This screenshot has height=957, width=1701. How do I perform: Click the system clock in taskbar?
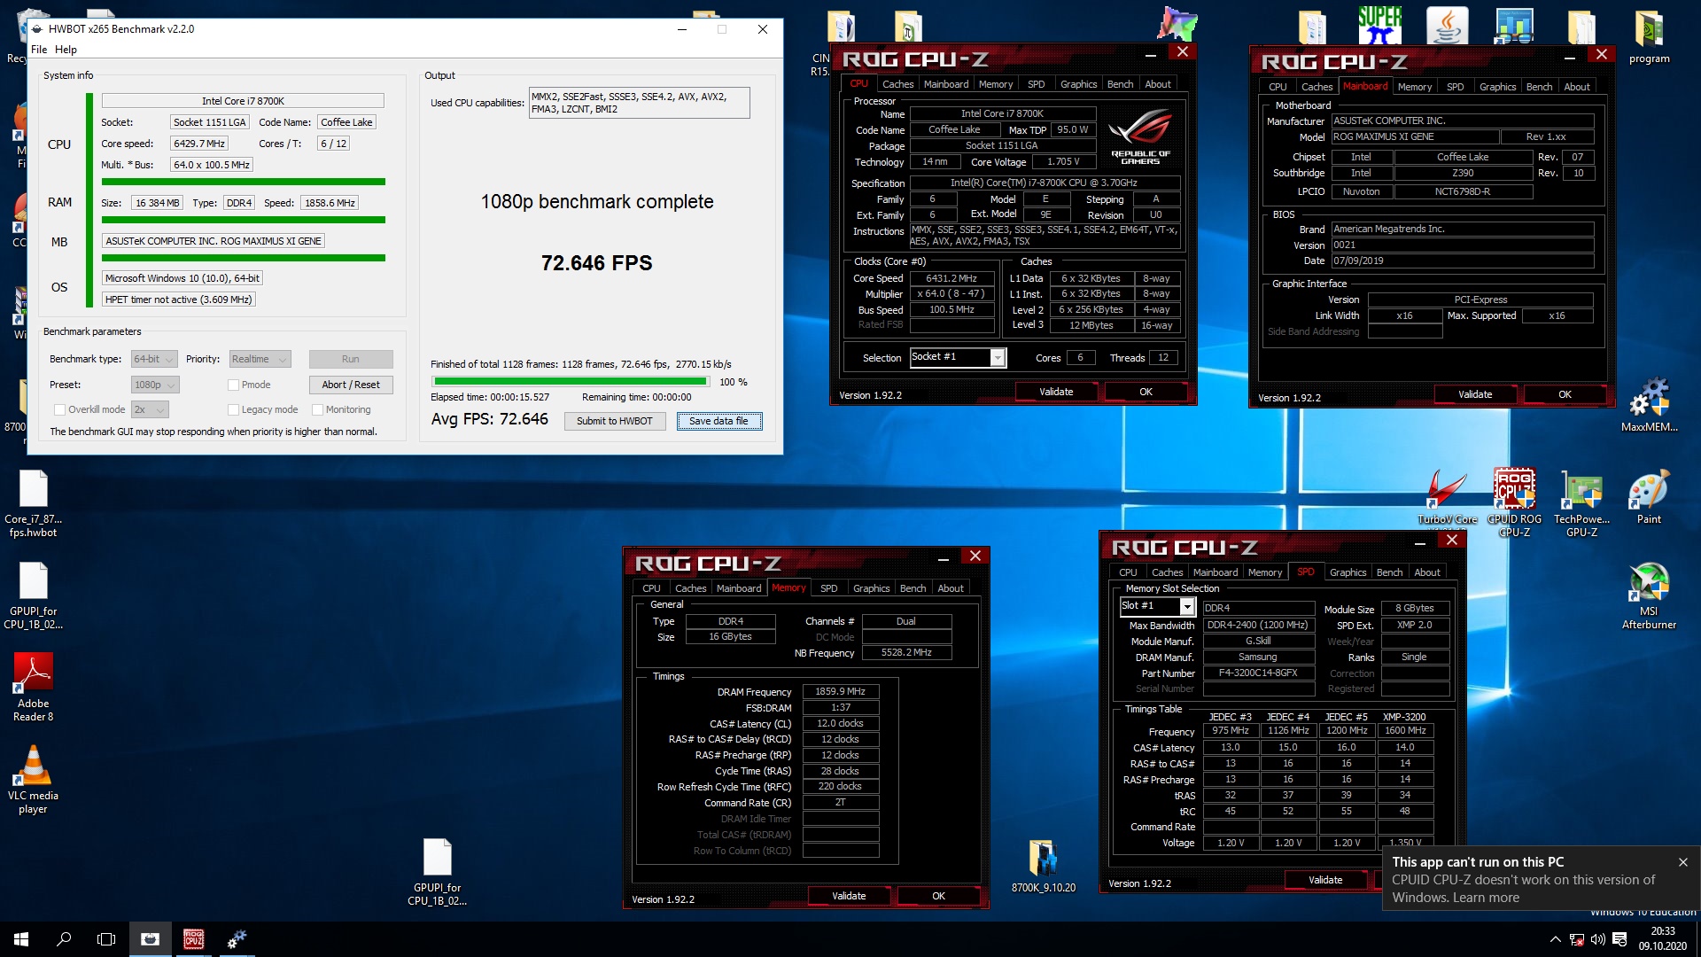pos(1663,939)
